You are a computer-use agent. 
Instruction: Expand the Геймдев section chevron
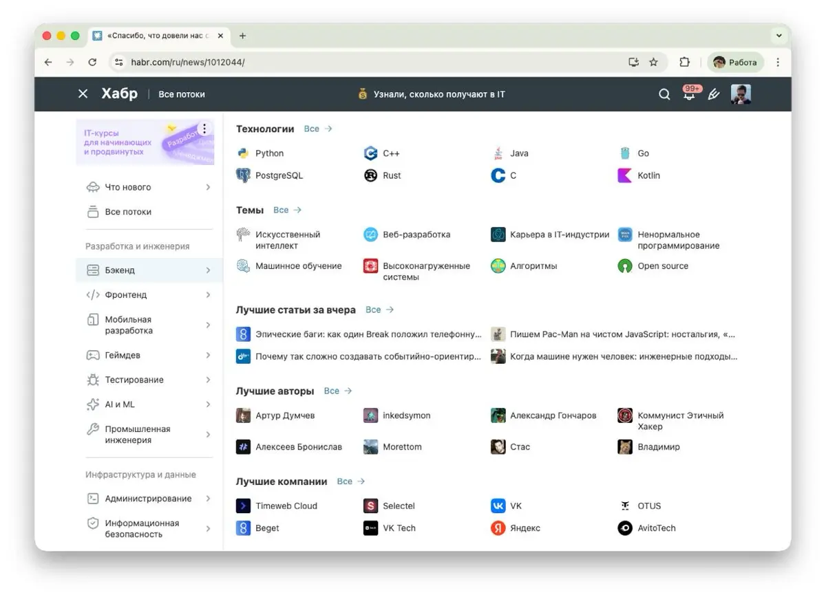coord(208,356)
